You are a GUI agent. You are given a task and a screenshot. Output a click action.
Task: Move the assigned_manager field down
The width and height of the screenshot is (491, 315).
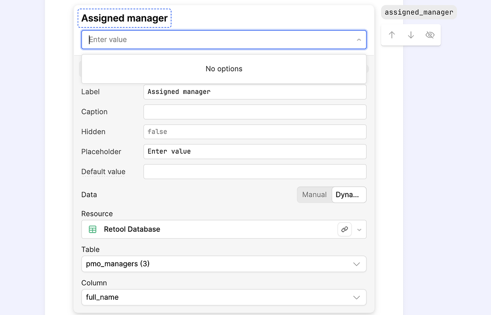411,34
